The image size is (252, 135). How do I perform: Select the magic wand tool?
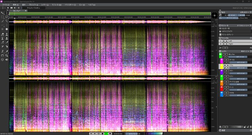(7, 21)
